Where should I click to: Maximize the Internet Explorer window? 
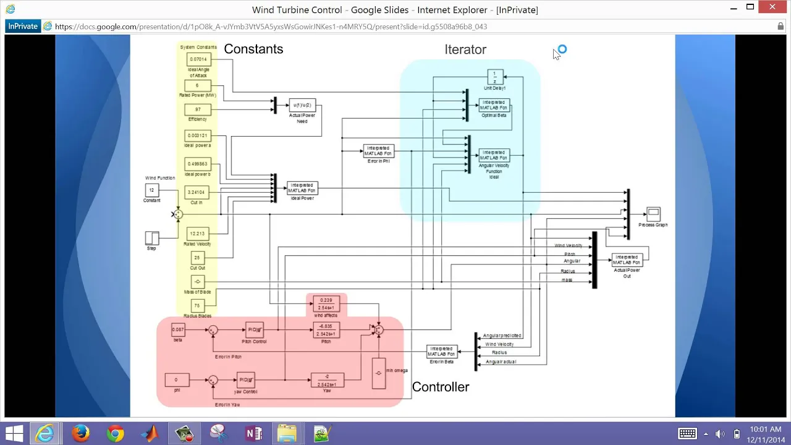tap(750, 7)
